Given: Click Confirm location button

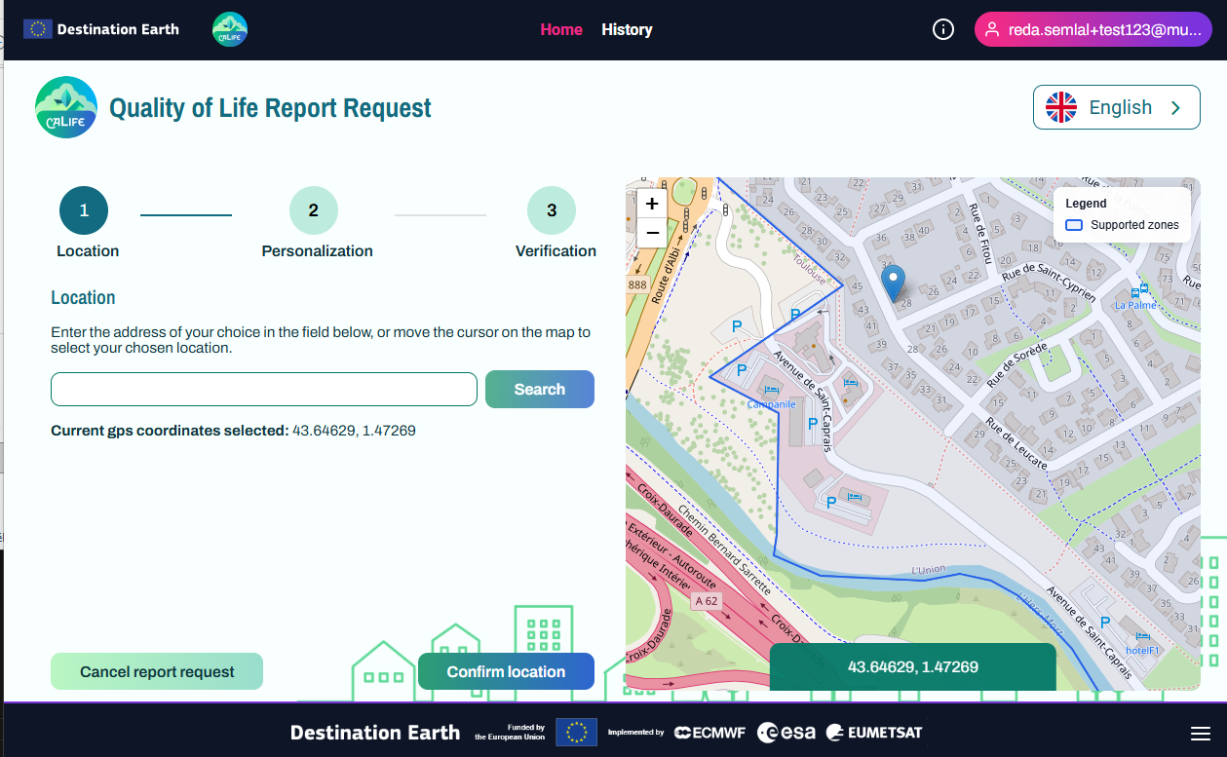Looking at the screenshot, I should point(506,671).
